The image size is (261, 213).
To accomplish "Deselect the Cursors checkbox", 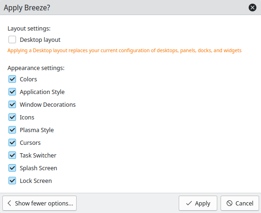I will click(x=12, y=142).
